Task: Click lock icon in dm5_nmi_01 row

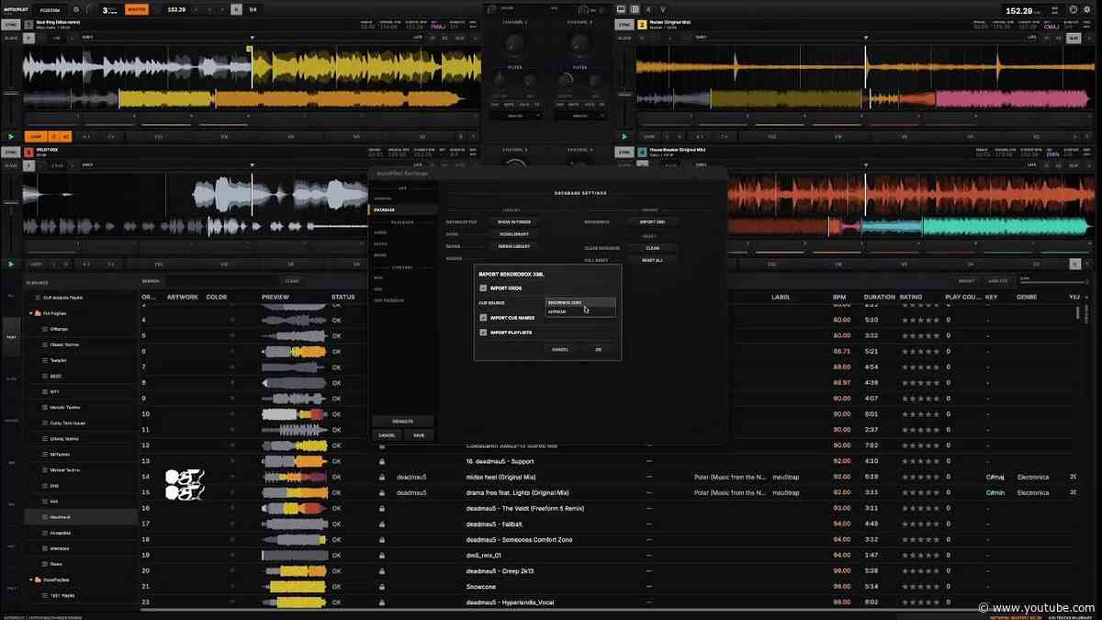Action: pos(381,555)
